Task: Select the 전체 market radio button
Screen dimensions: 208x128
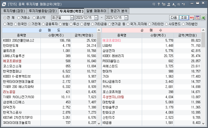Action: (x=5, y=18)
